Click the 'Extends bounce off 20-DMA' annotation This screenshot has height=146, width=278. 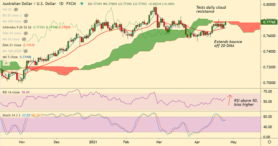(x=228, y=44)
